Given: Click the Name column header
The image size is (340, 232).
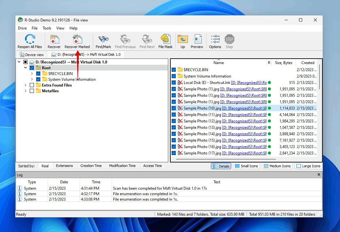Looking at the screenshot, I should tap(219, 63).
